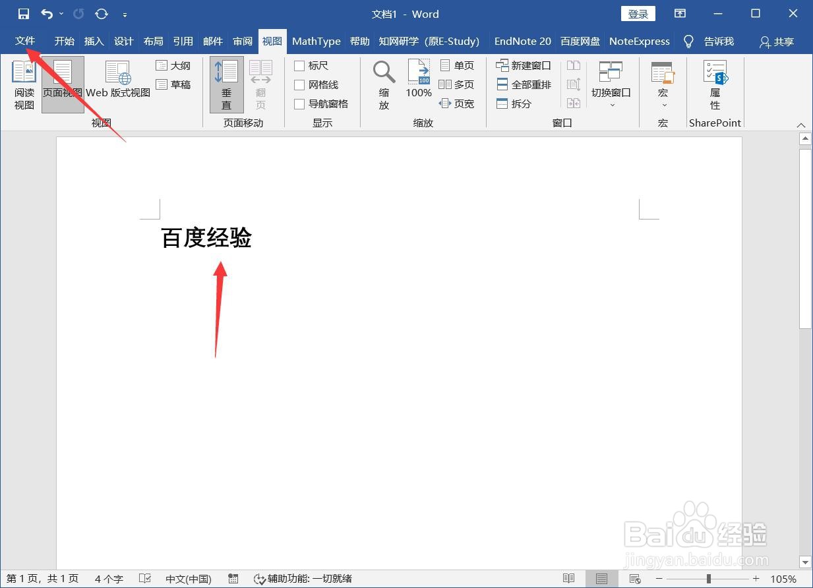Collapse the ribbon with the chevron

pos(801,125)
